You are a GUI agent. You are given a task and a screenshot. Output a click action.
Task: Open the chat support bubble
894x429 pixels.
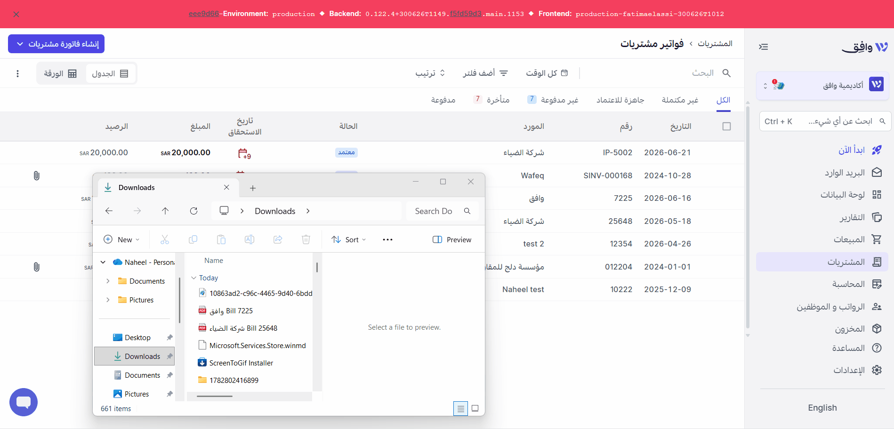(24, 402)
